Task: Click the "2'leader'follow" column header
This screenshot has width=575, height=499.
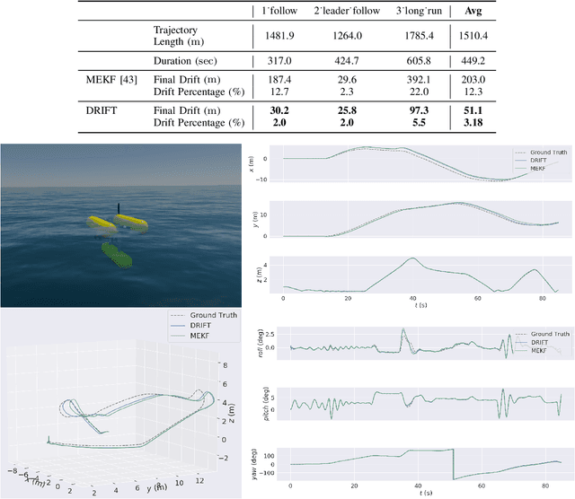Action: pyautogui.click(x=347, y=11)
